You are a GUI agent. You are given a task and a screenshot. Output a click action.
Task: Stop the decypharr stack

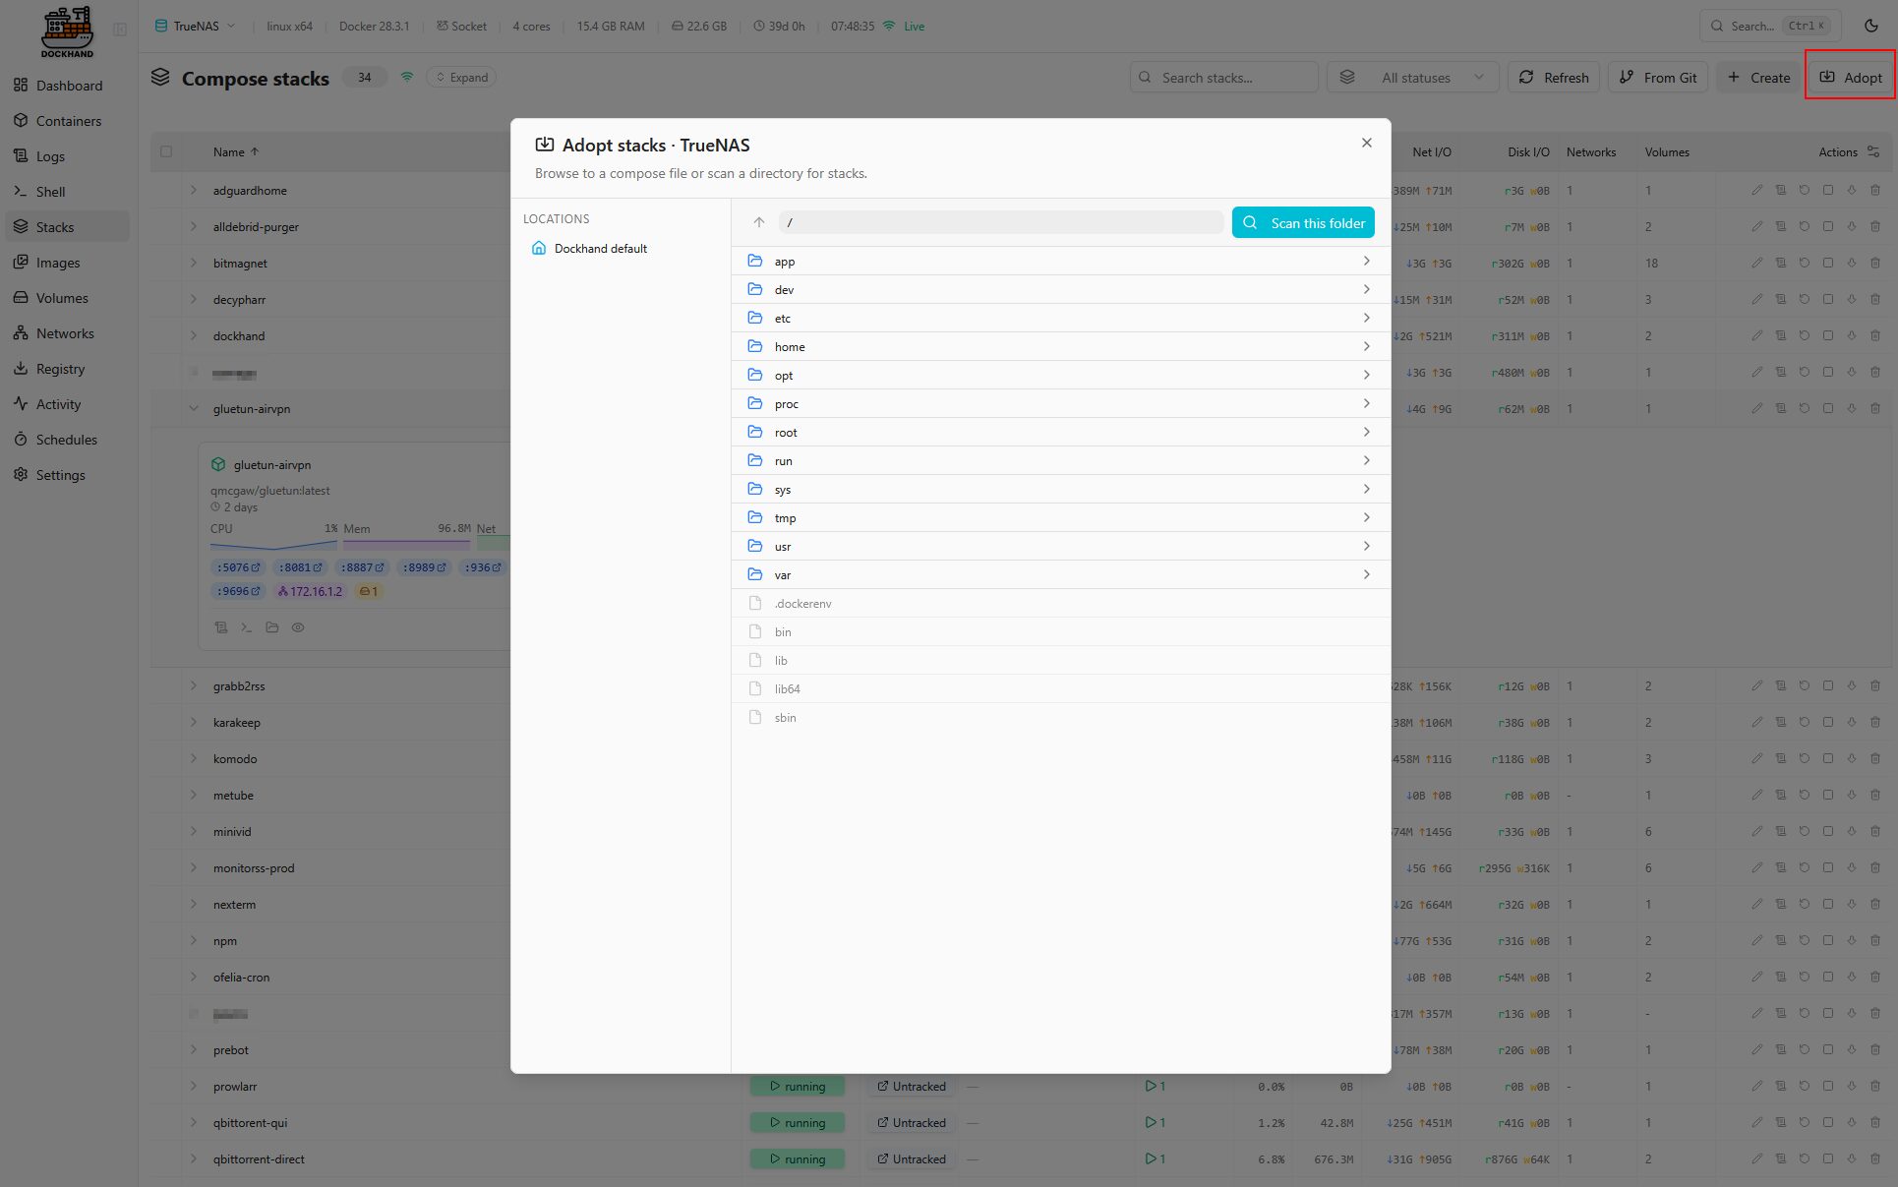pos(1827,299)
